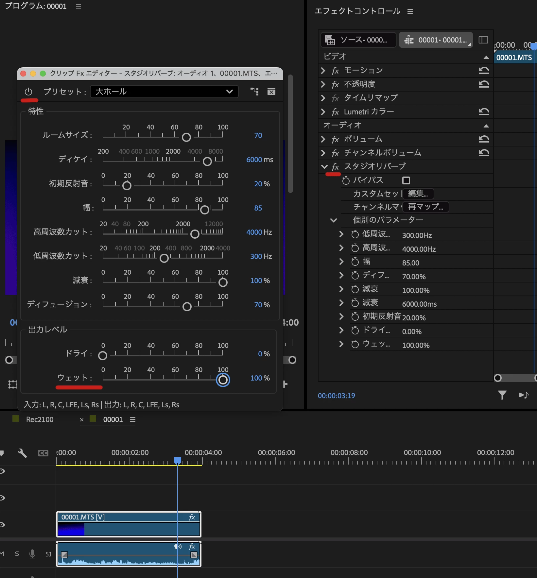Expand the タイムリマップ effect
Viewport: 537px width, 578px height.
[x=323, y=98]
